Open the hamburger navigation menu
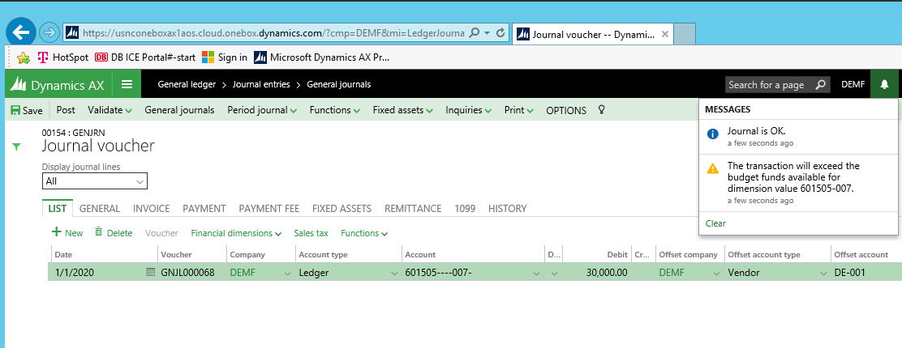The height and width of the screenshot is (348, 902). (127, 84)
